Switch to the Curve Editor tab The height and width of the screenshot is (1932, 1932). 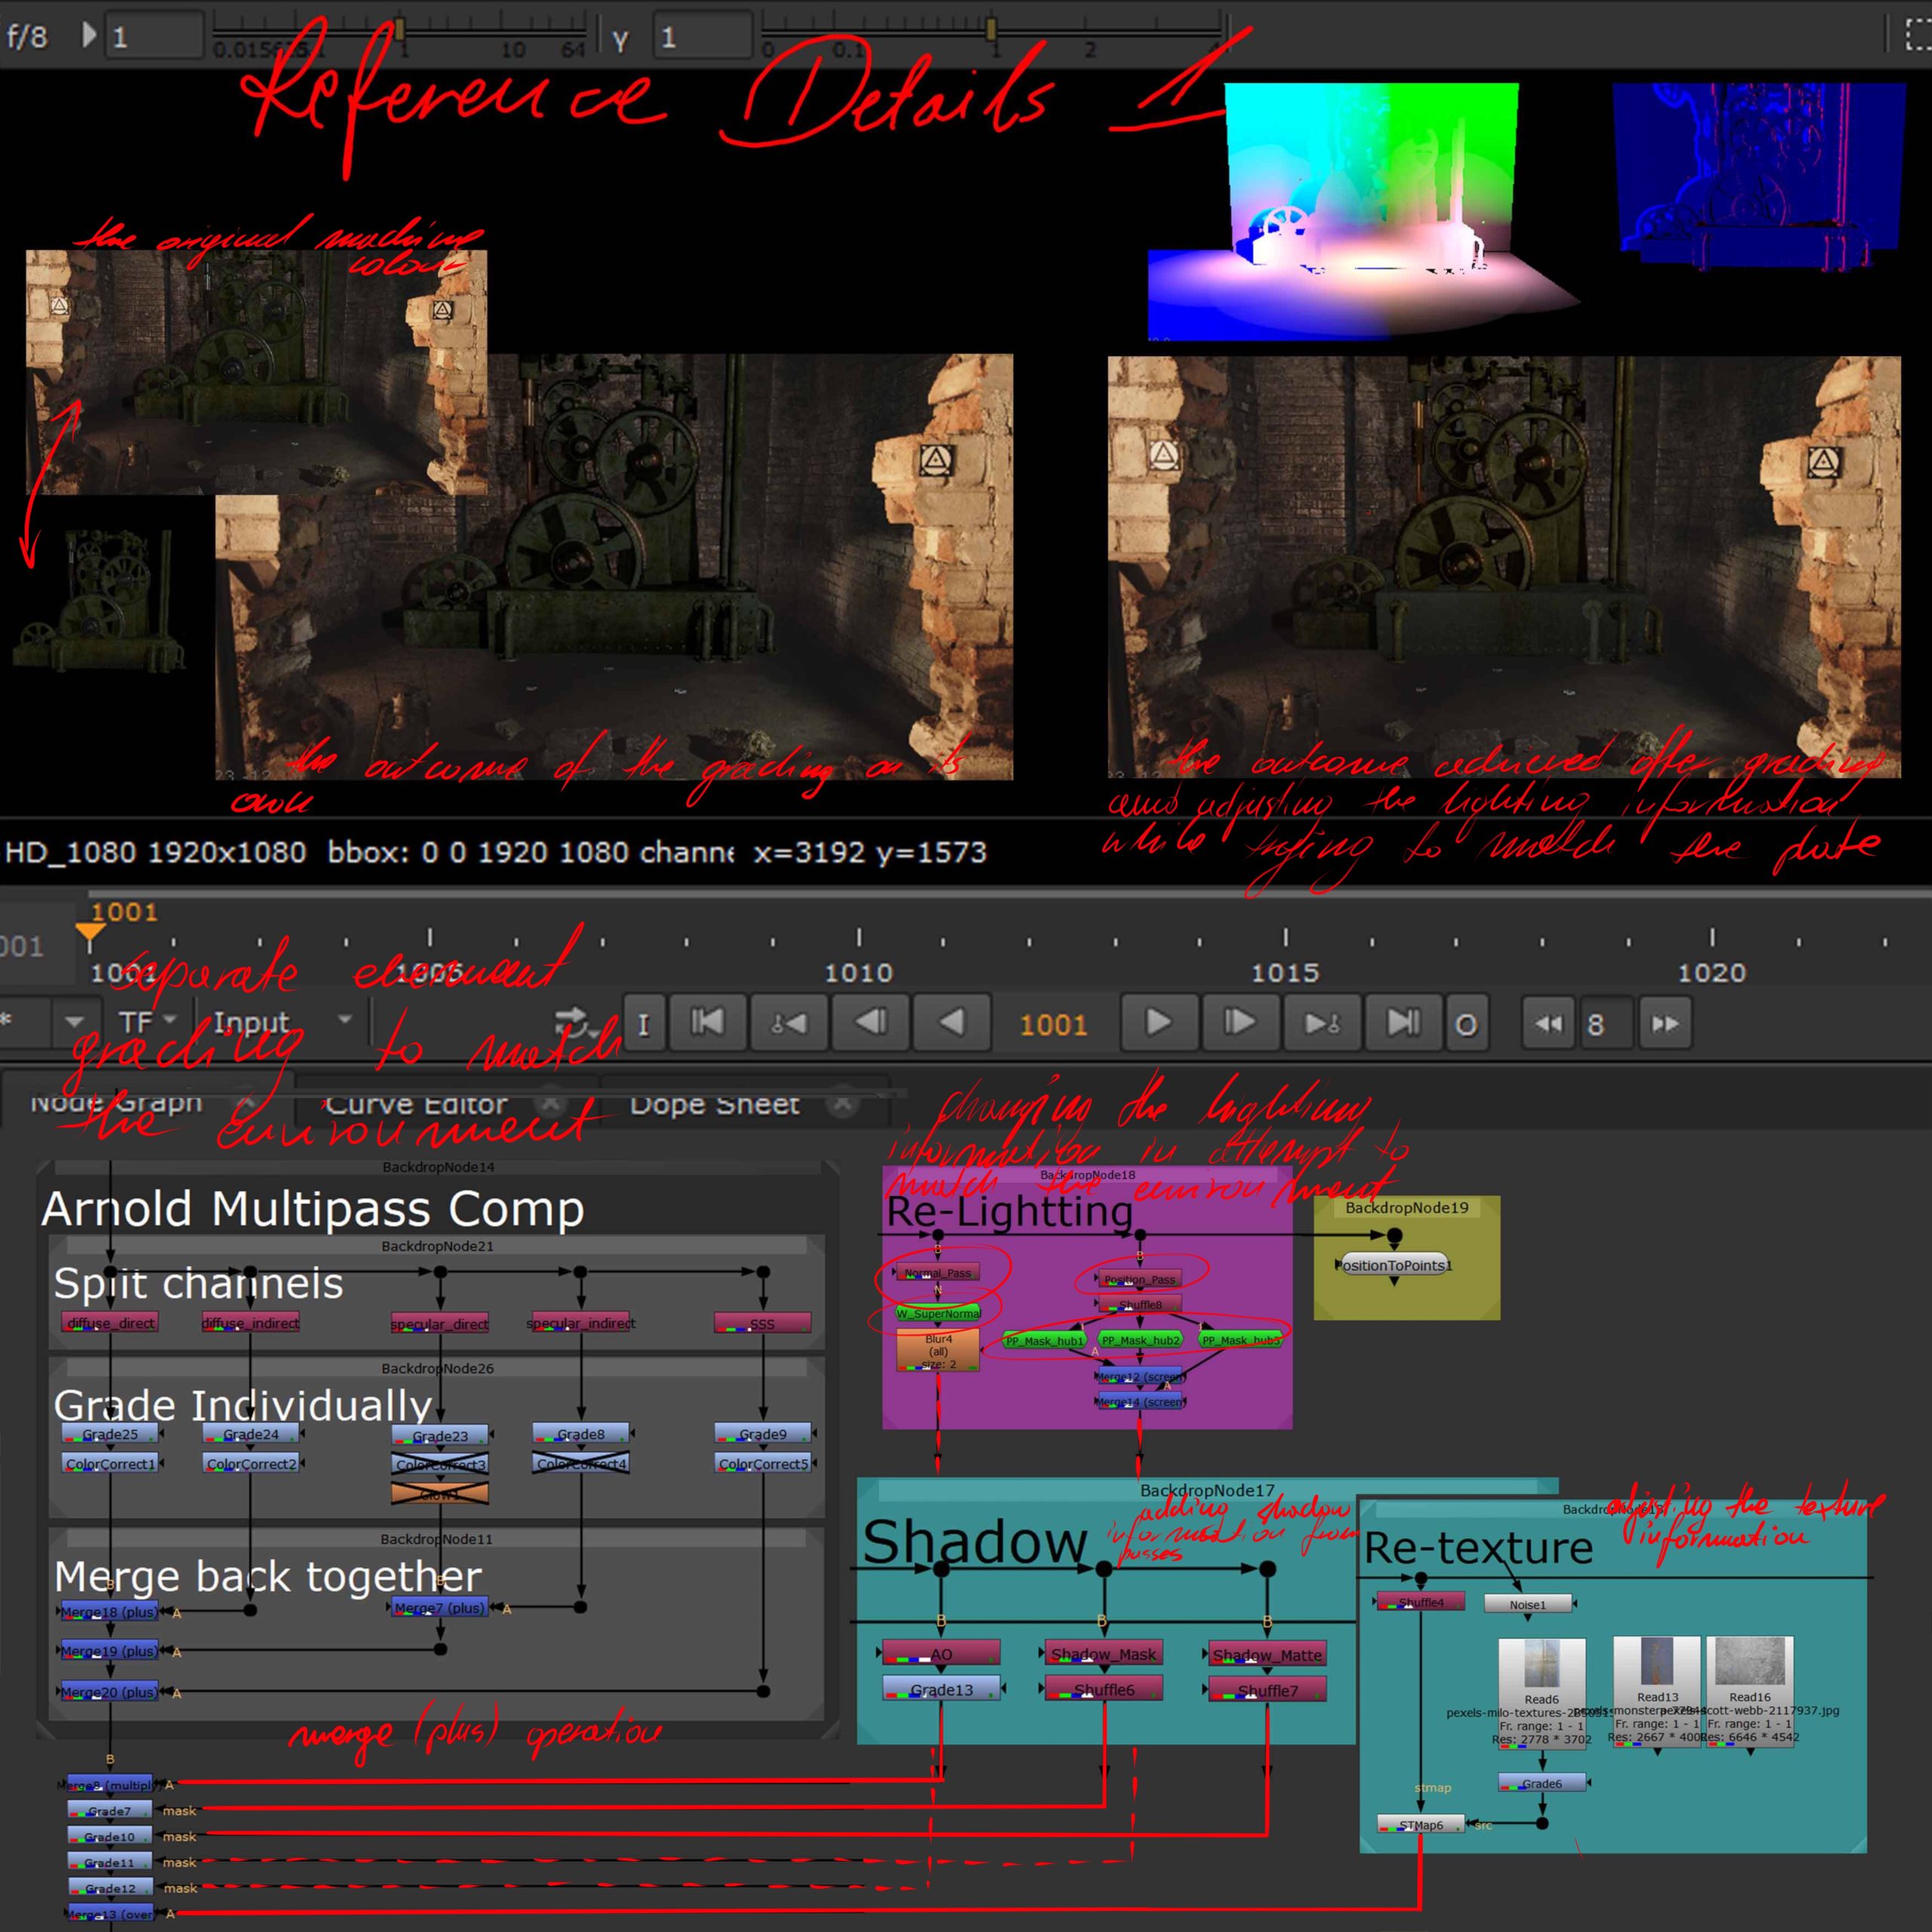[417, 1103]
